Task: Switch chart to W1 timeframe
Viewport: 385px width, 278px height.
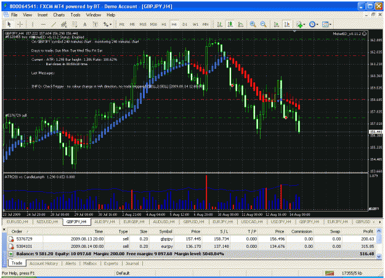Action: coord(195,24)
